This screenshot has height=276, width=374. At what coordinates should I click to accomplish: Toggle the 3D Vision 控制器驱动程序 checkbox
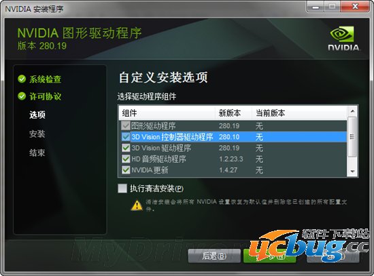tap(126, 137)
